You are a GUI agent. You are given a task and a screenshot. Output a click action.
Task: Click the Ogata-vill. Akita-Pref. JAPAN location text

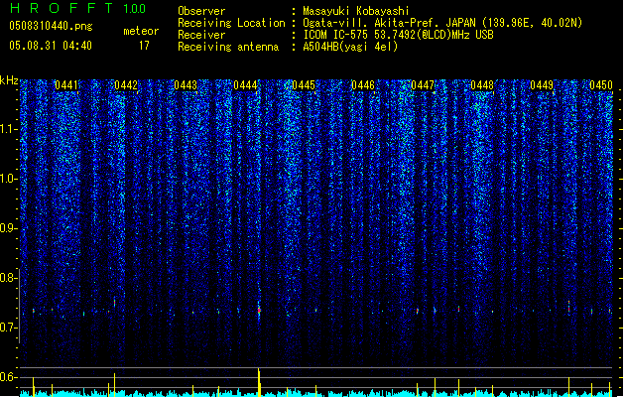[442, 23]
